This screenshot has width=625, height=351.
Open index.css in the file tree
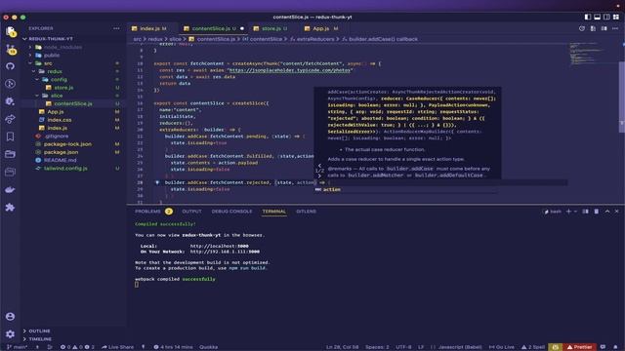coord(60,120)
